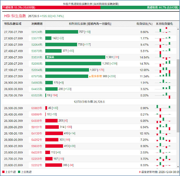Click the 法興精選 column header

pyautogui.click(x=37, y=24)
